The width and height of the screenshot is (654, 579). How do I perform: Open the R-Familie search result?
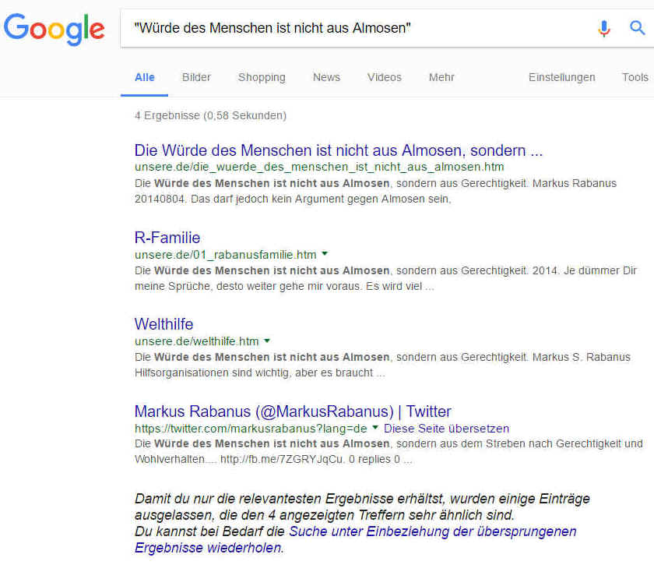[x=167, y=238]
